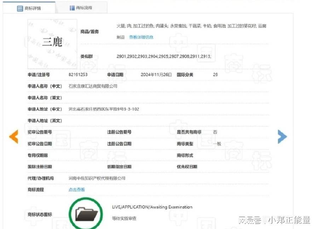Click the 商标流程 tab icon
This screenshot has height=229, width=316.
tap(72, 8)
